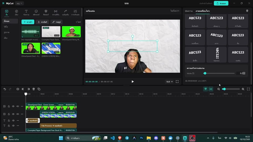253x142 pixels.
Task: Zoom in the timeline
Action: 243,89
